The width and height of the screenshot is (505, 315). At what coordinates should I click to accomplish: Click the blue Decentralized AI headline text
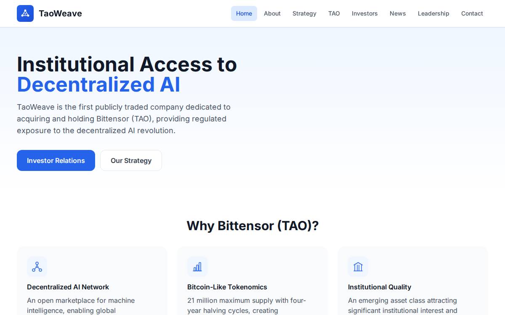98,84
